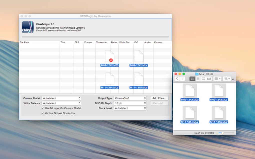Switch Finder to cover flow view
Screen dimensions: 255x159
[x=209, y=79]
